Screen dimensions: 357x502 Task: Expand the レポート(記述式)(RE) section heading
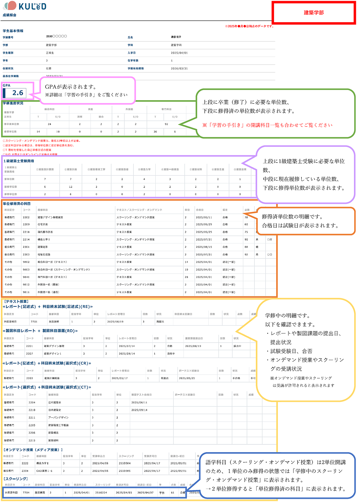tap(48, 306)
